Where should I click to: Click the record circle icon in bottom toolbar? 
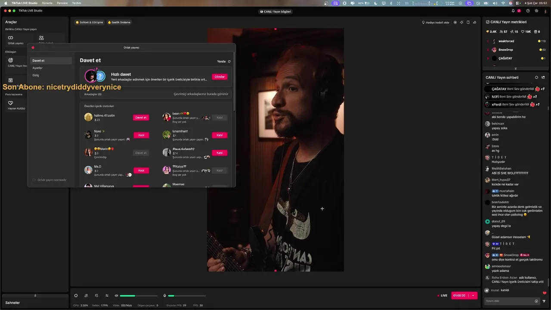pyautogui.click(x=76, y=295)
